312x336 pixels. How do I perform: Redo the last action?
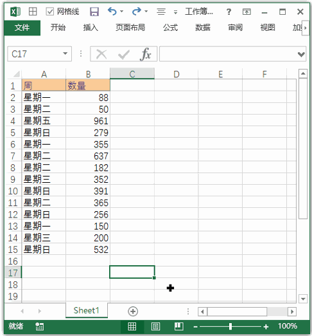137,12
